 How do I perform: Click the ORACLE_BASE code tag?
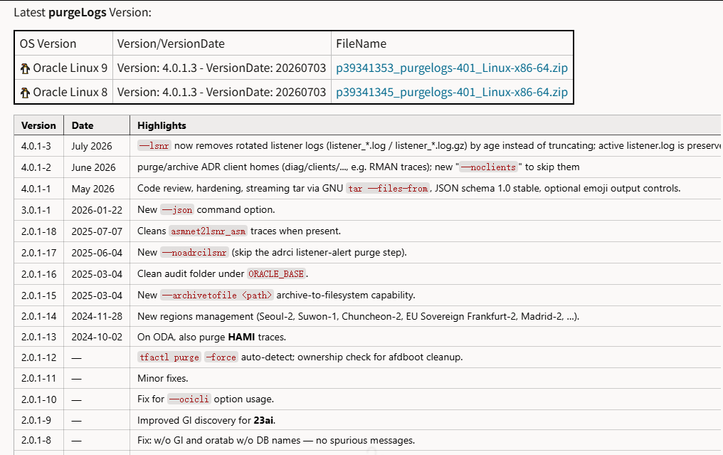pos(276,273)
